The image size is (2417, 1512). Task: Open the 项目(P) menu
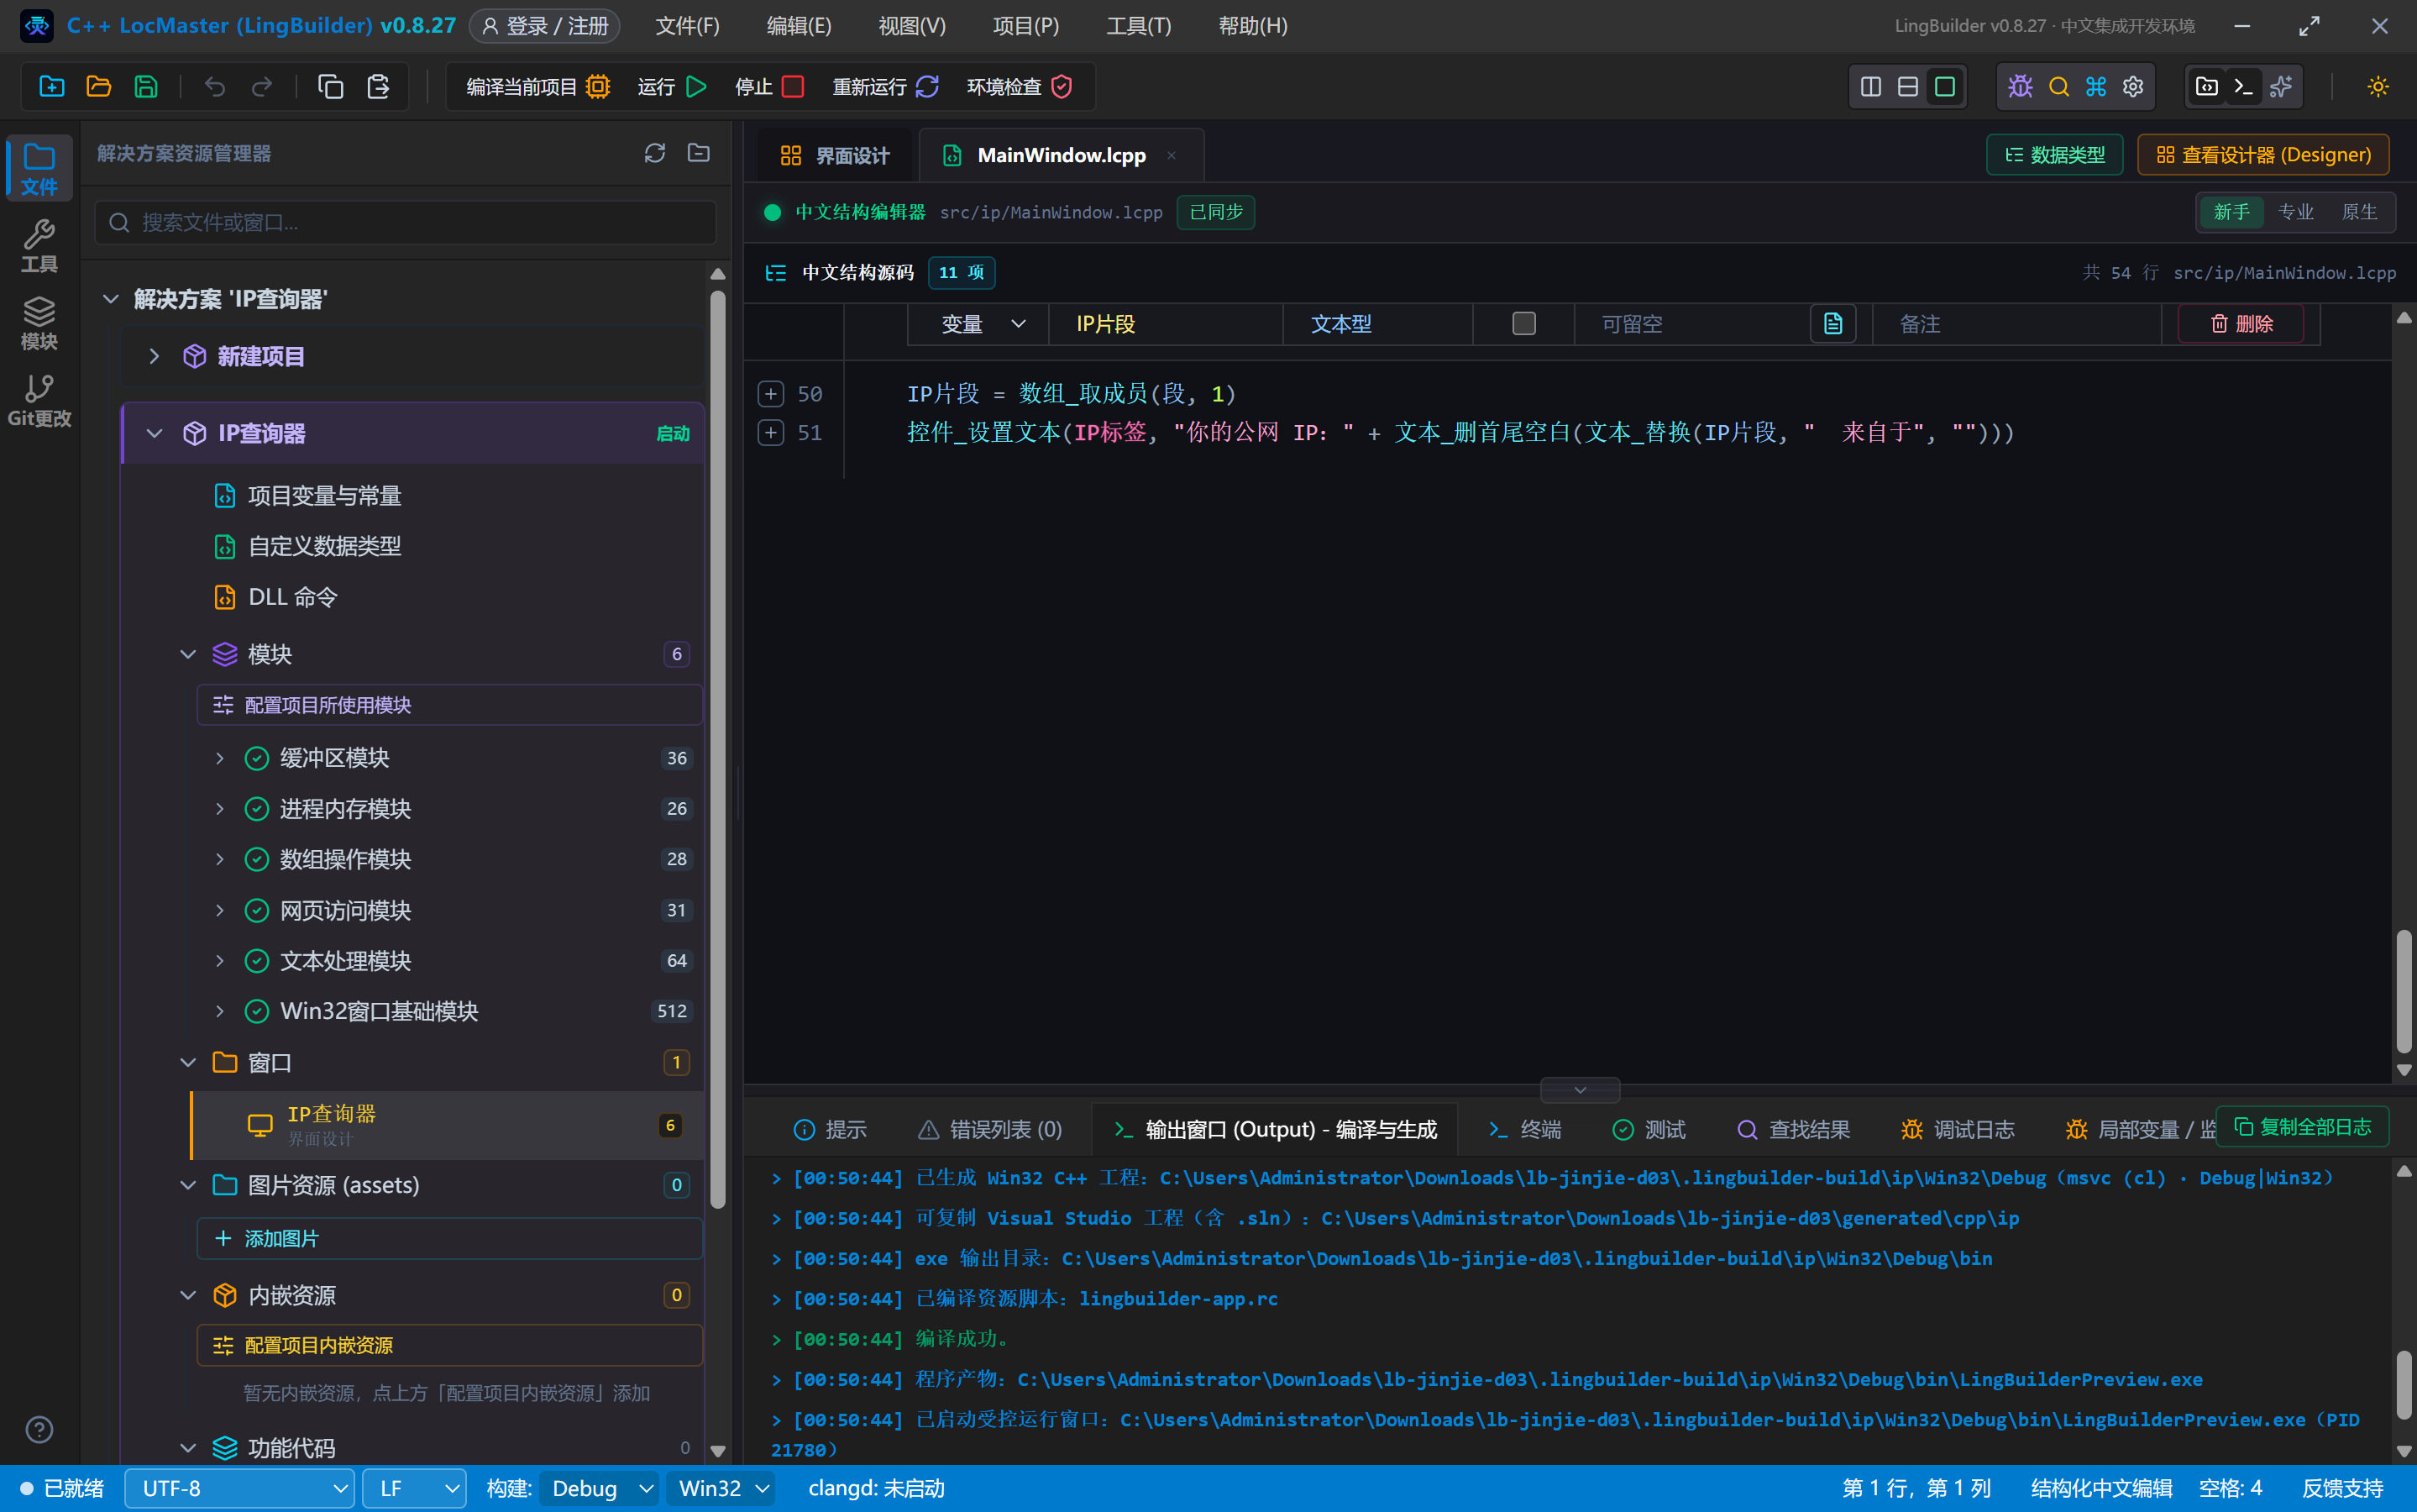1025,26
